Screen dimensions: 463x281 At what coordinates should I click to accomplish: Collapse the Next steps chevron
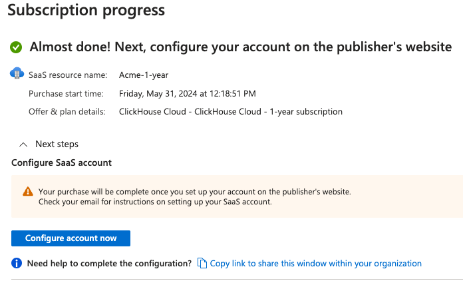pyautogui.click(x=23, y=144)
